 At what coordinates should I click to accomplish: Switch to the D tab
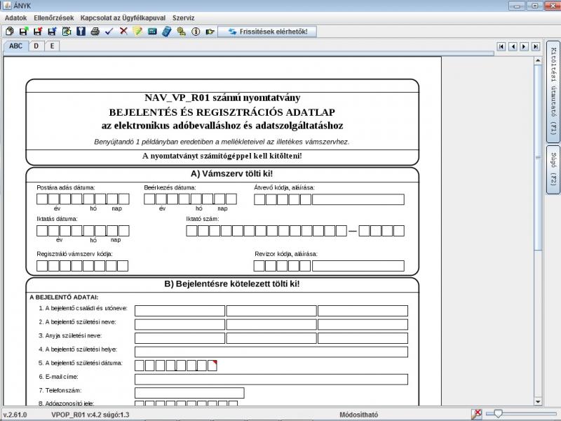(x=36, y=46)
